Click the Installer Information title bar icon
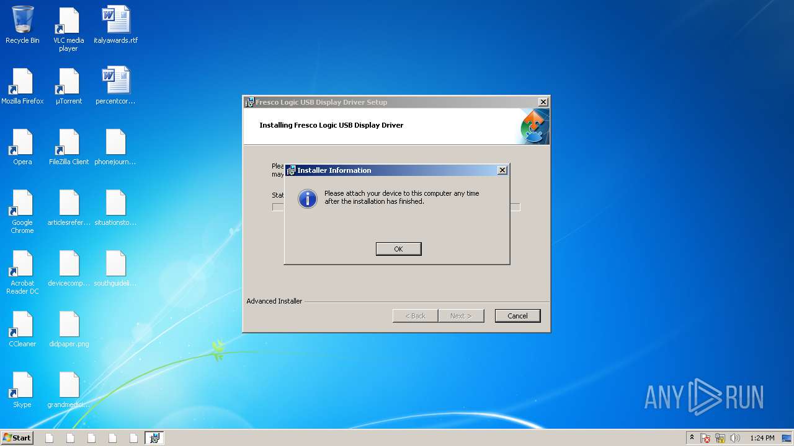This screenshot has height=446, width=794. point(291,170)
